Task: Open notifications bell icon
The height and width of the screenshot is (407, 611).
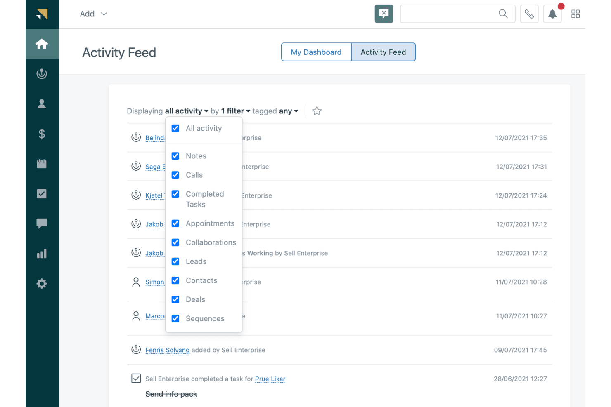Action: point(552,14)
